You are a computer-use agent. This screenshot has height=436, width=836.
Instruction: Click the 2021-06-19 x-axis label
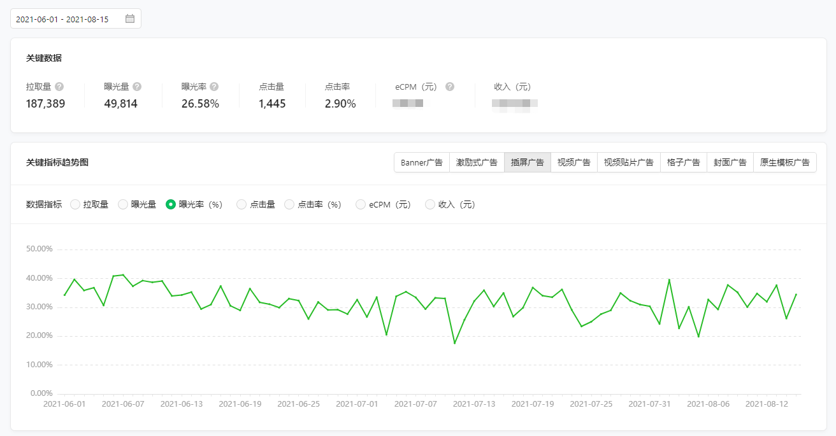pyautogui.click(x=240, y=404)
